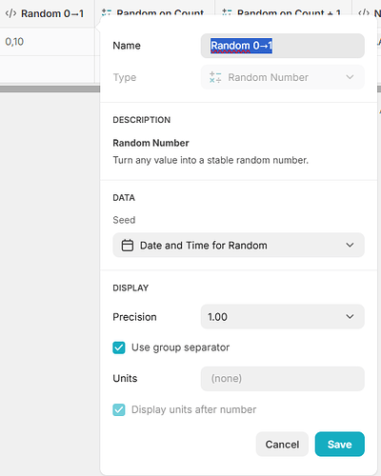381x476 pixels.
Task: Select the Random 0→1 column header
Action: [x=47, y=13]
